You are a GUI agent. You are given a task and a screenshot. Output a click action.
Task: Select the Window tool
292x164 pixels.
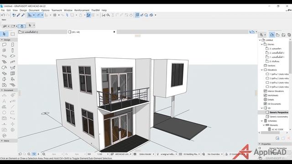(x=4, y=51)
